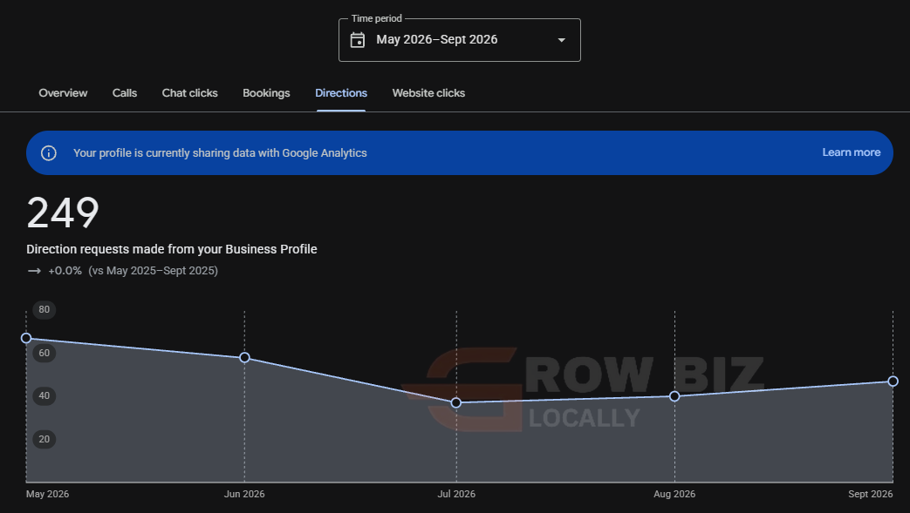Viewport: 910px width, 513px height.
Task: Click the Jun 2026 x-axis label
Action: click(x=244, y=494)
